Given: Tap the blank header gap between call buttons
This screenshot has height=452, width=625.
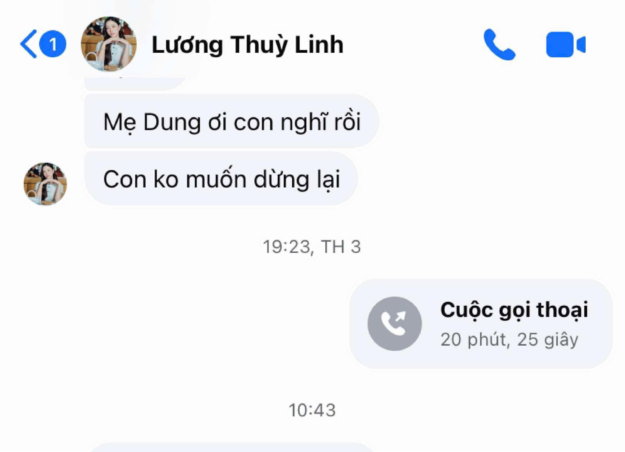Looking at the screenshot, I should pos(531,45).
